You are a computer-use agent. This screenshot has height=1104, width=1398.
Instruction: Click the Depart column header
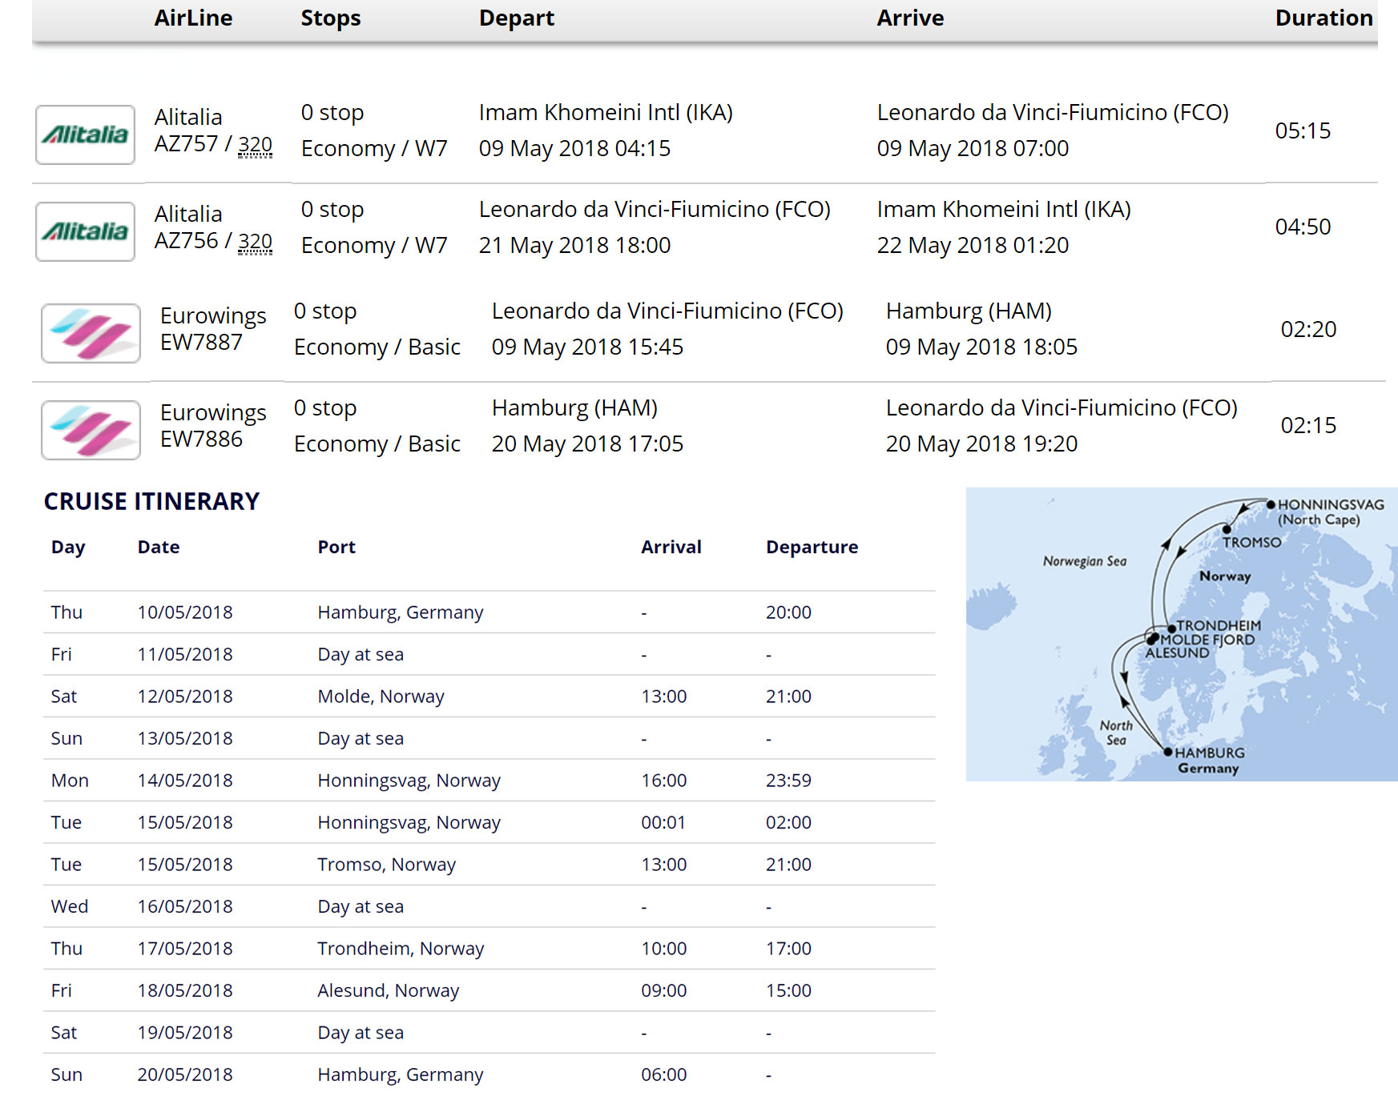pyautogui.click(x=516, y=18)
